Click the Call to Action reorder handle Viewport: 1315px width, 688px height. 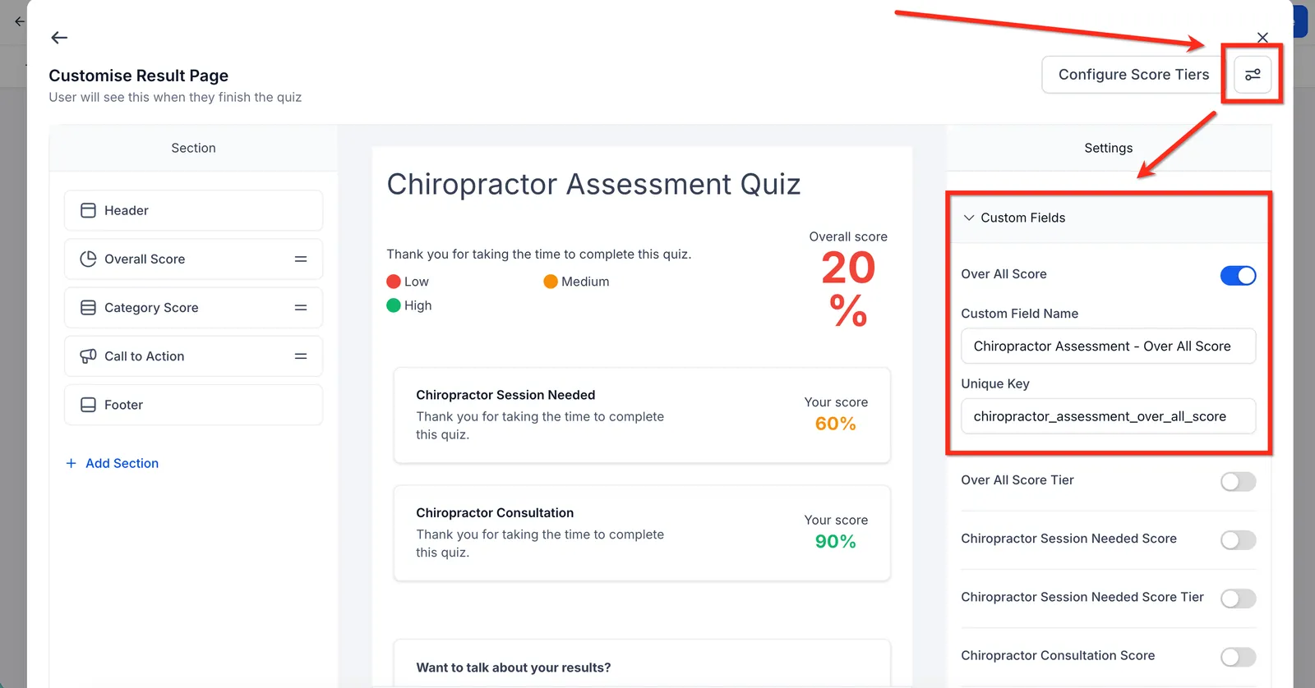point(301,356)
